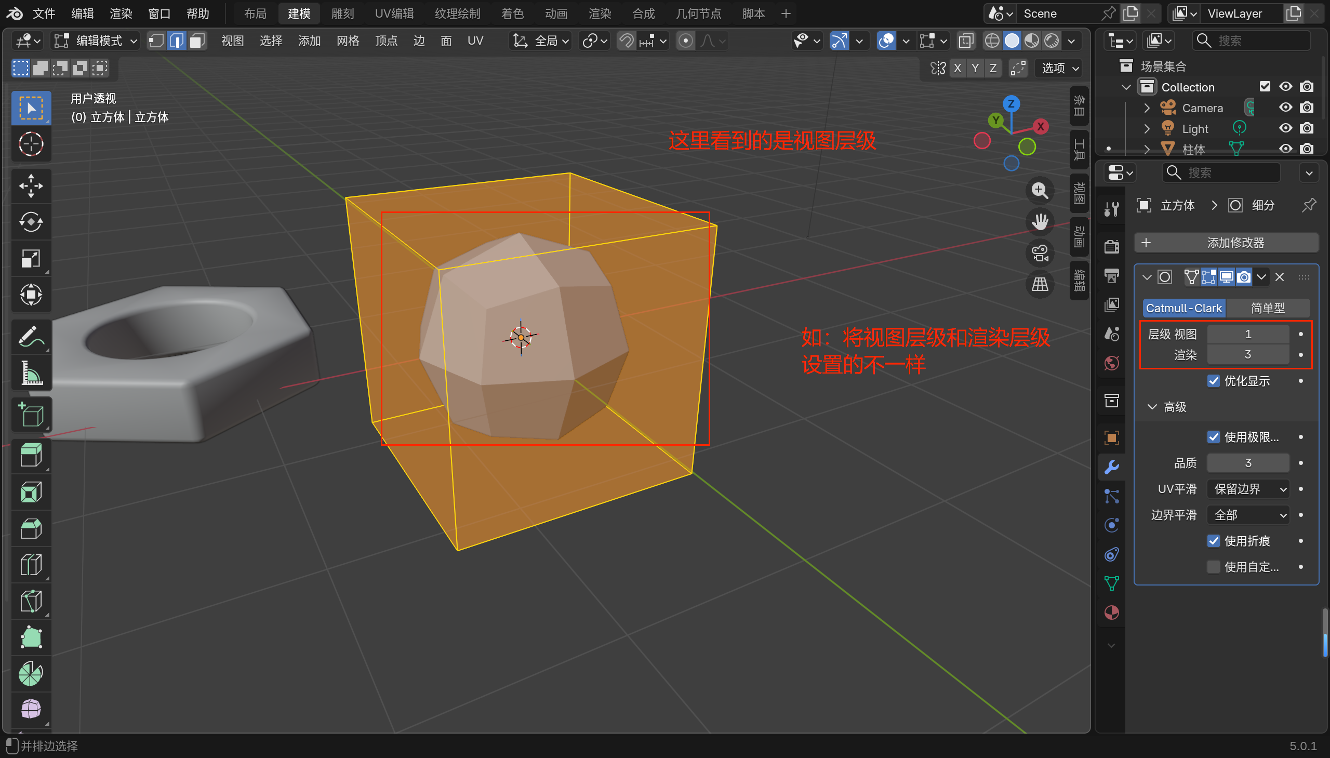Uncheck the 优化显示 checkbox
The width and height of the screenshot is (1330, 758).
click(x=1214, y=381)
